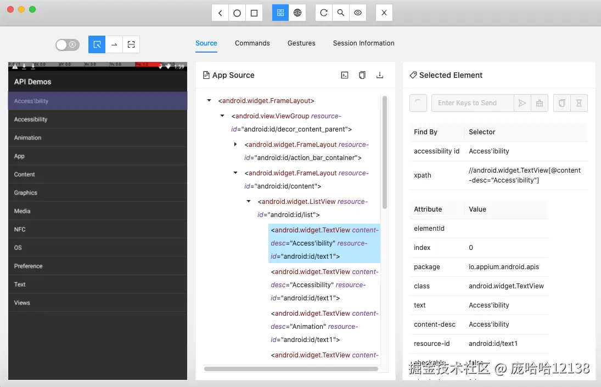Start recording with the eye icon
This screenshot has width=601, height=387.
[x=358, y=13]
